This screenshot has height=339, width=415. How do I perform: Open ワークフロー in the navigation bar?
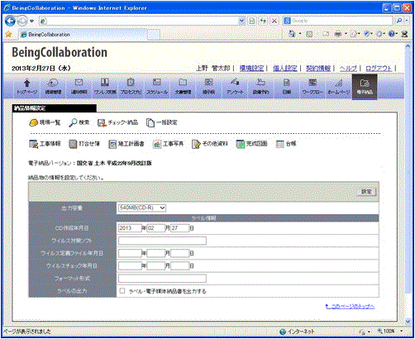point(312,87)
